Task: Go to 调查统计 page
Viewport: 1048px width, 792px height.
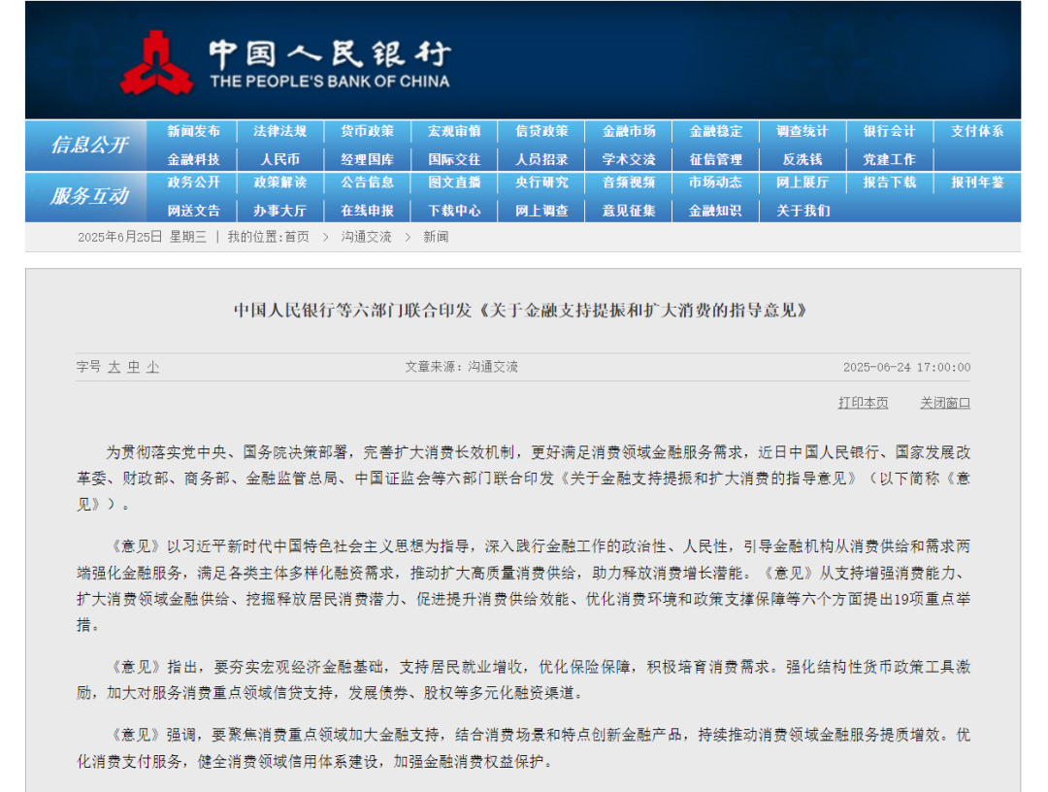Action: tap(802, 131)
